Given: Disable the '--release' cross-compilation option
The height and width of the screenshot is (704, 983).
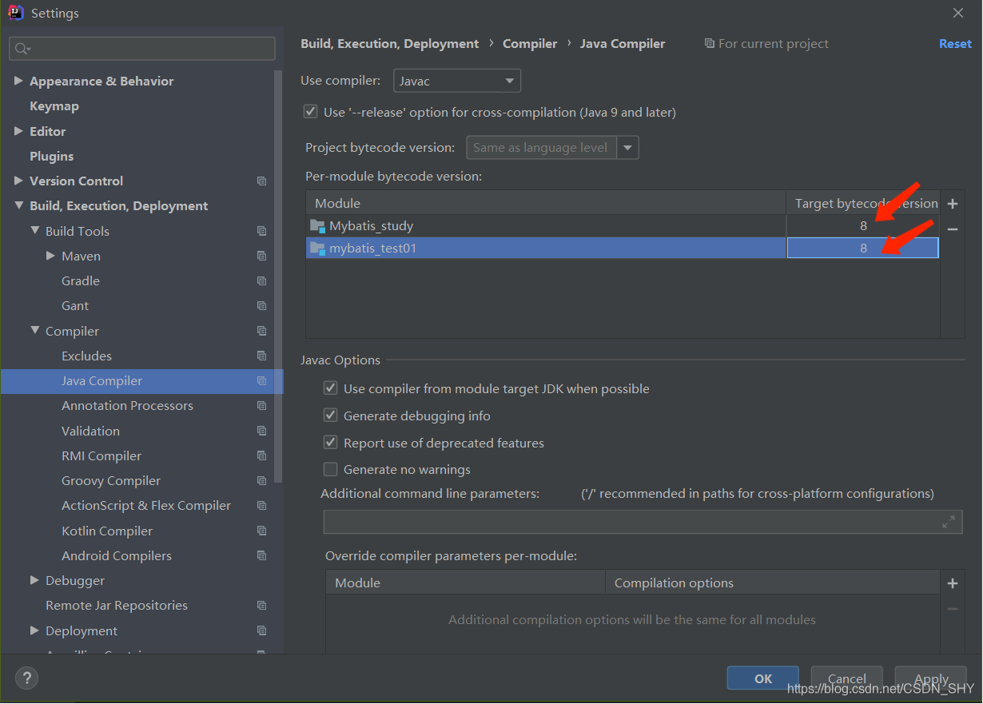Looking at the screenshot, I should (x=311, y=113).
